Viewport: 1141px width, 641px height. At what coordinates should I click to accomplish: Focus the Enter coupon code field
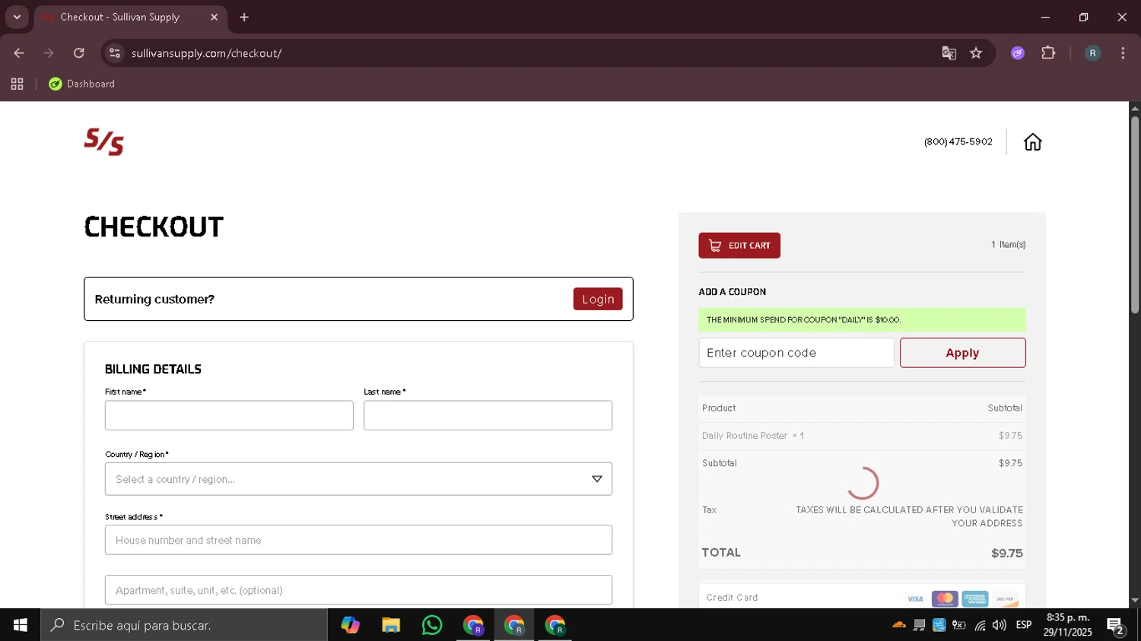click(x=796, y=353)
